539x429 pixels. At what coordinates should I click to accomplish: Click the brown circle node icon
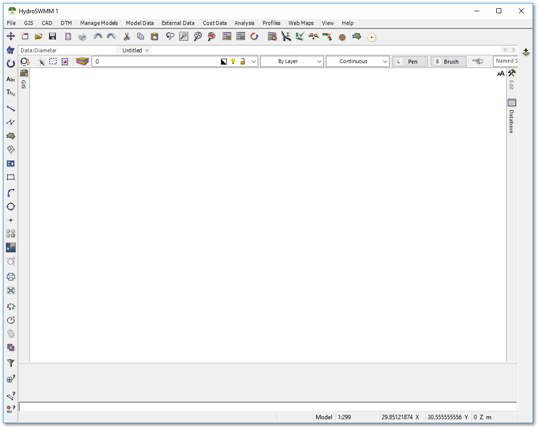point(342,37)
